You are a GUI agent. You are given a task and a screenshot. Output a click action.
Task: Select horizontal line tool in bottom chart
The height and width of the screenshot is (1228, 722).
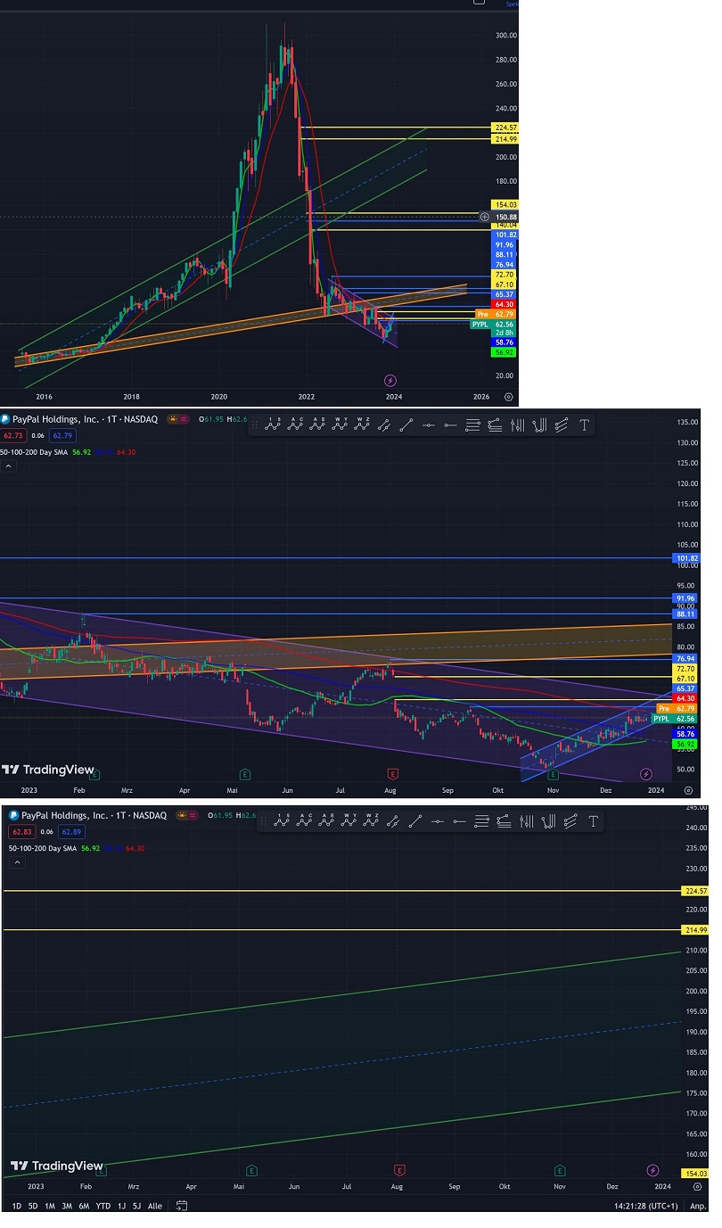point(438,821)
